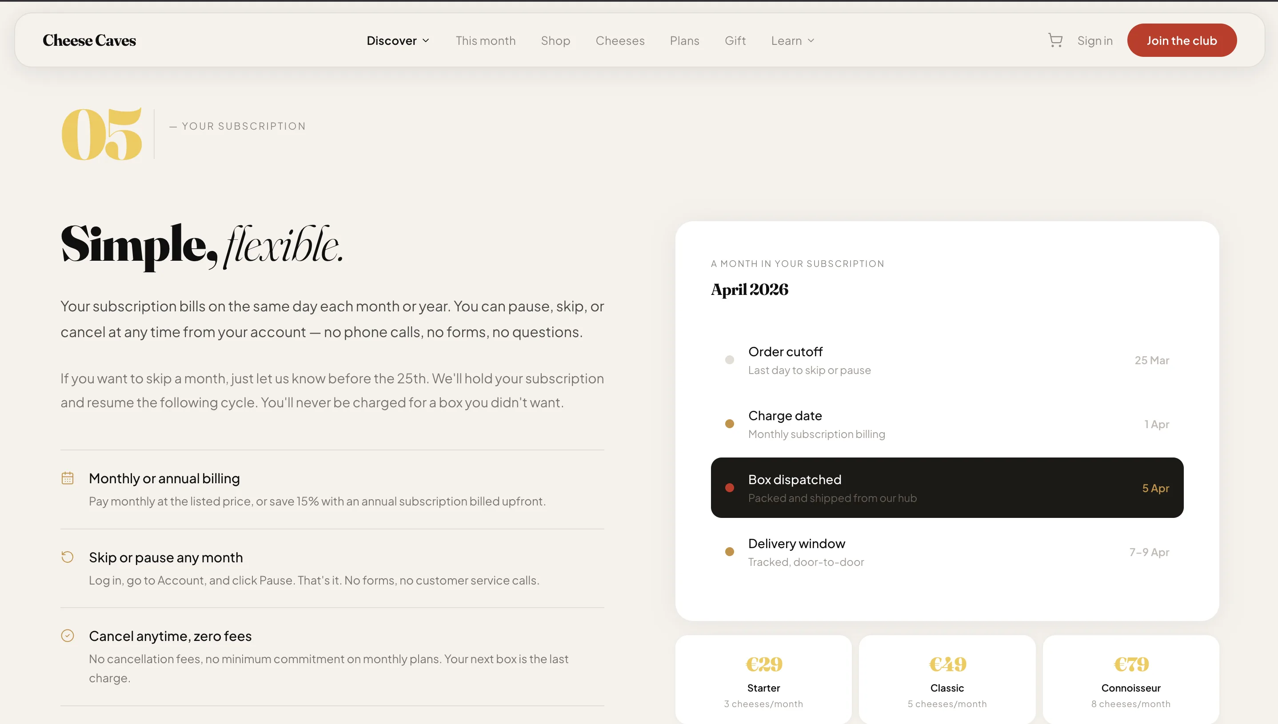Screen dimensions: 1278x724
Task: Select the Box dispatched timeline row
Action: coord(946,488)
